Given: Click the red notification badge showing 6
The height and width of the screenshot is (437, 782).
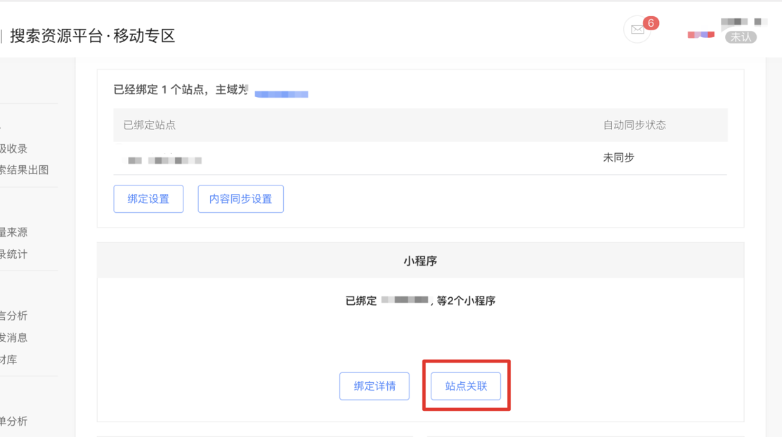Looking at the screenshot, I should point(651,23).
